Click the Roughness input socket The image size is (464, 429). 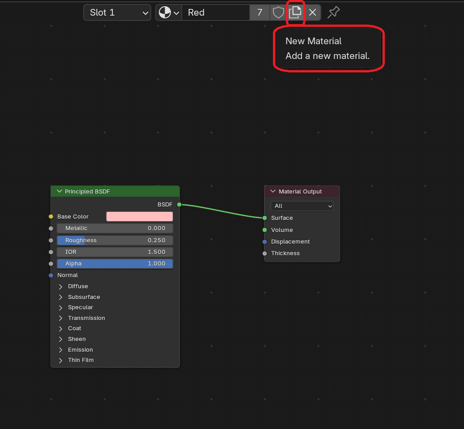pyautogui.click(x=51, y=240)
